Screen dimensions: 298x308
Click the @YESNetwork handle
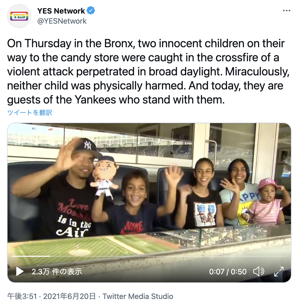click(x=62, y=21)
